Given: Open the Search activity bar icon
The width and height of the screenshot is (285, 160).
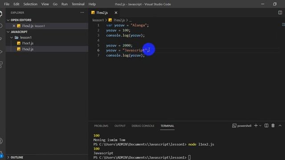Looking at the screenshot, I should 1,26.
